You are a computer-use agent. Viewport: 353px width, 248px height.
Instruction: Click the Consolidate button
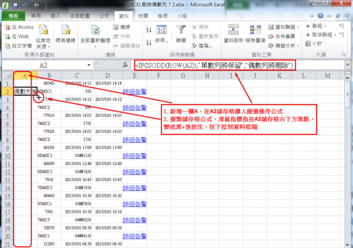tap(281, 36)
